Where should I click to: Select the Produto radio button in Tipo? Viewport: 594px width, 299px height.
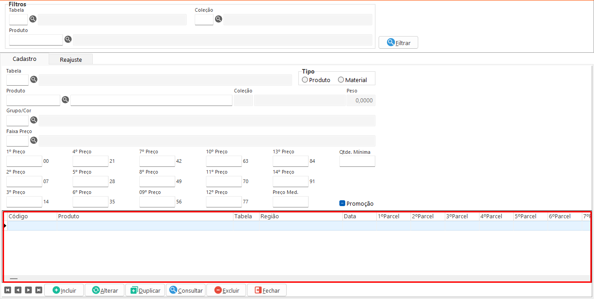point(305,80)
